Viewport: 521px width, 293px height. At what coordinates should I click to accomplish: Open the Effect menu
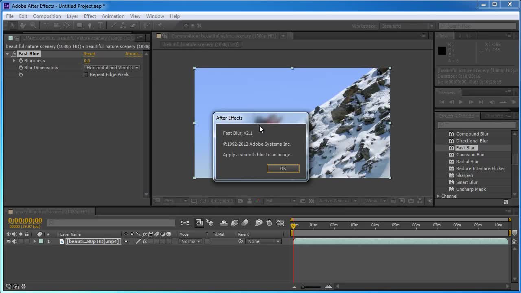(90, 16)
